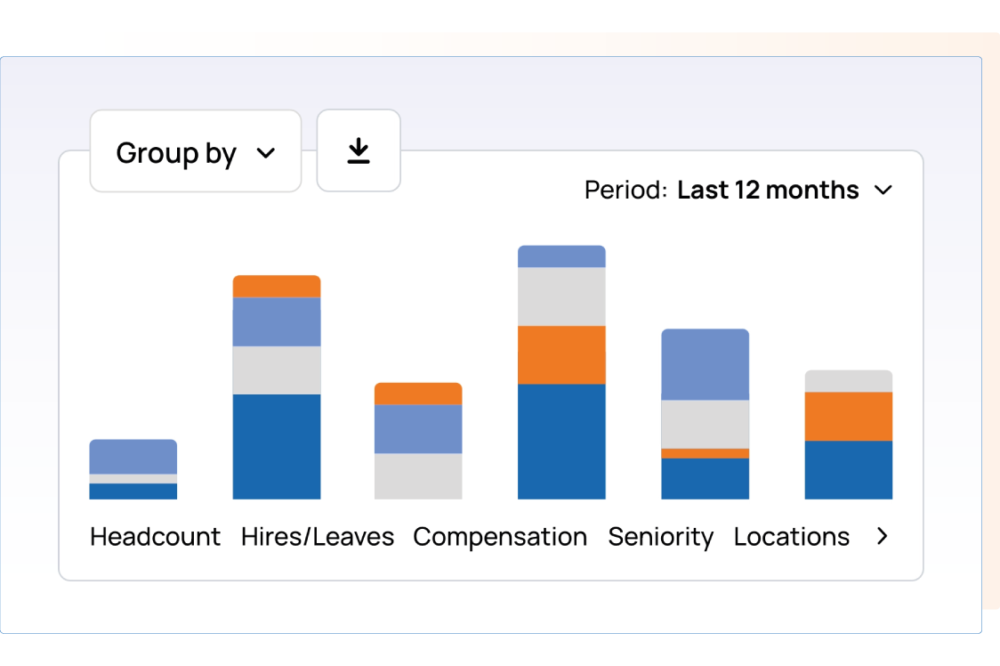Open the Compensation tab
The height and width of the screenshot is (666, 1000).
coord(500,537)
